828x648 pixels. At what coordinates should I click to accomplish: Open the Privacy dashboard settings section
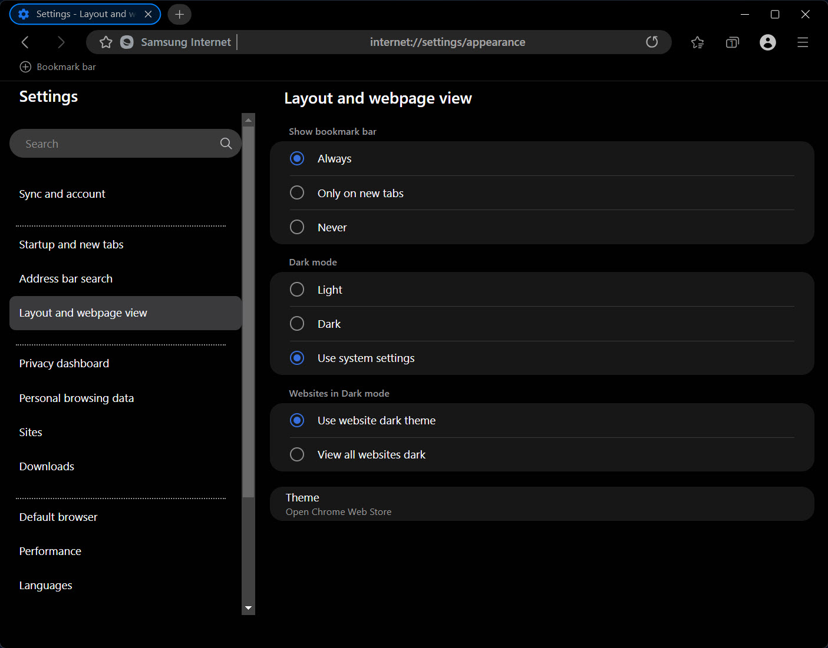pyautogui.click(x=64, y=364)
